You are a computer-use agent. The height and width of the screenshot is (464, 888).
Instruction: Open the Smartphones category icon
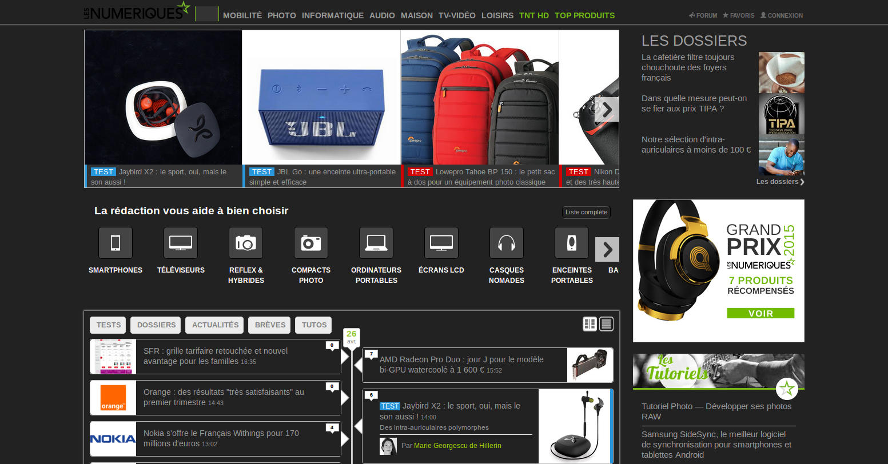pyautogui.click(x=116, y=243)
